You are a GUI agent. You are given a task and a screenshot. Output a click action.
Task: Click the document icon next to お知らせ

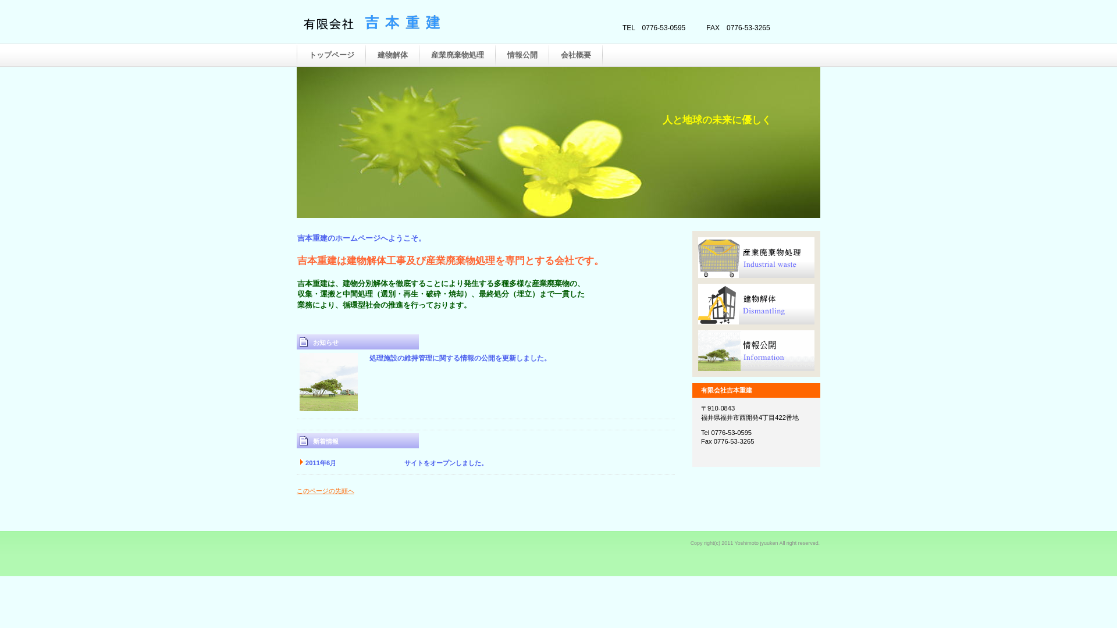coord(304,342)
